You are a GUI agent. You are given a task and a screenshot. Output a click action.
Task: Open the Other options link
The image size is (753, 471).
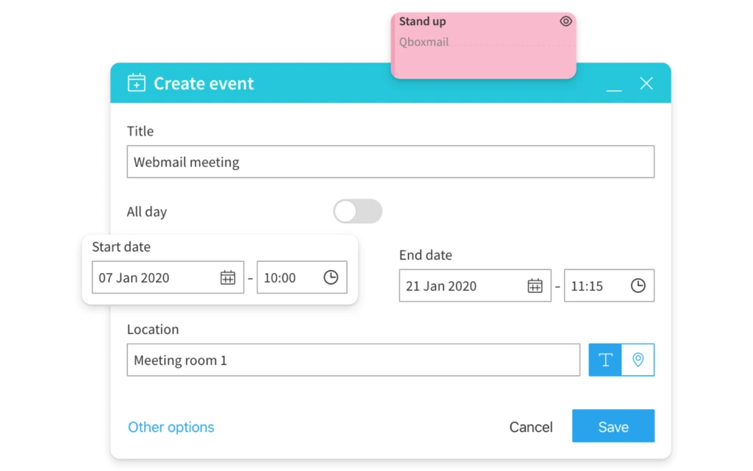(x=171, y=427)
